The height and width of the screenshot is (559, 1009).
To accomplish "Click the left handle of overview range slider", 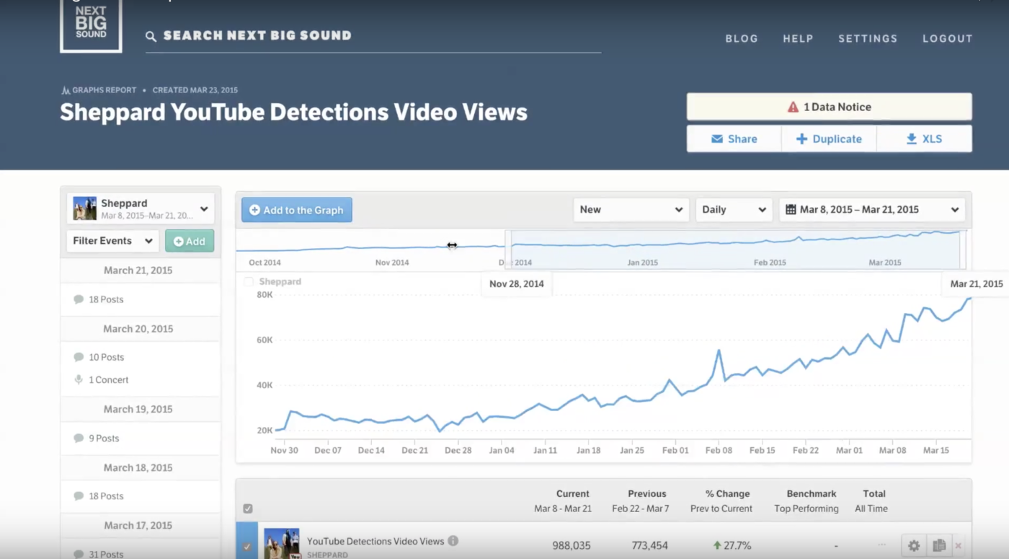I will pyautogui.click(x=508, y=250).
